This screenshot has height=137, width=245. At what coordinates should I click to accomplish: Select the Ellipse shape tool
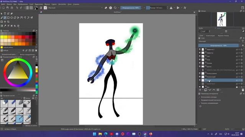point(11,18)
